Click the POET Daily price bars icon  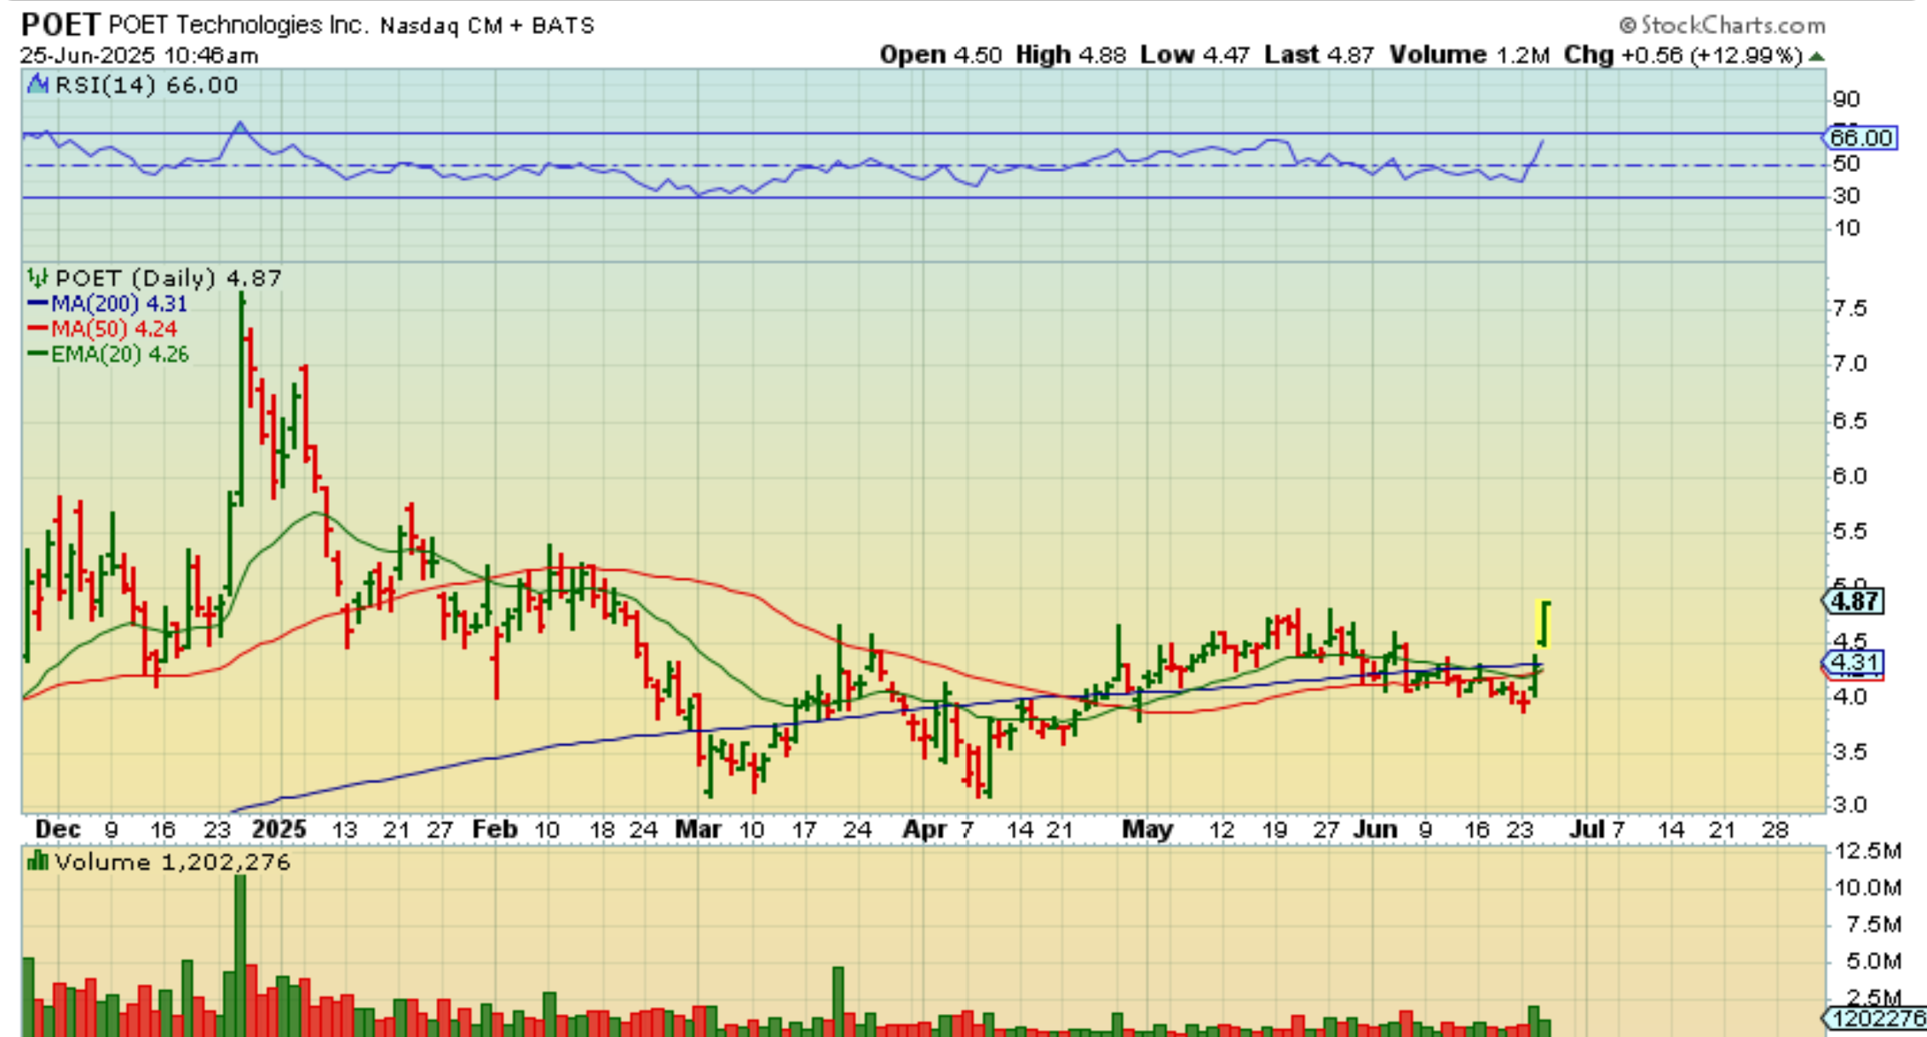37,278
